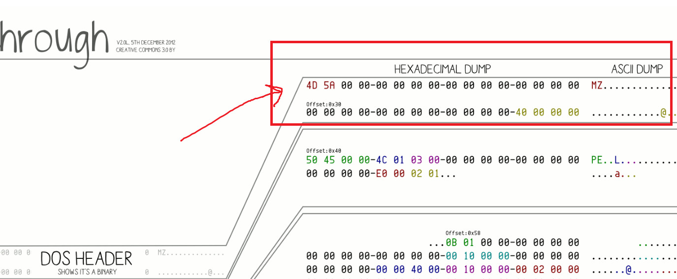Viewport: 677px width, 279px height.
Task: Click the red 00 02 00 00 bytes
Action: [x=548, y=270]
